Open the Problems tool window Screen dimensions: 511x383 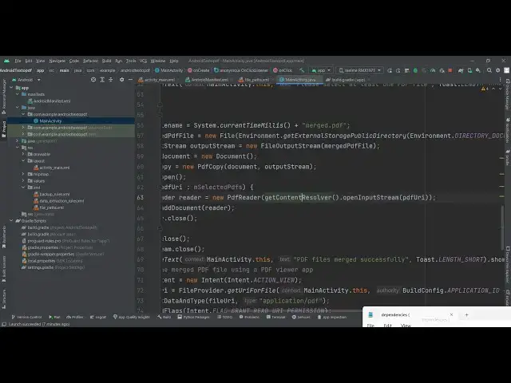coord(249,317)
